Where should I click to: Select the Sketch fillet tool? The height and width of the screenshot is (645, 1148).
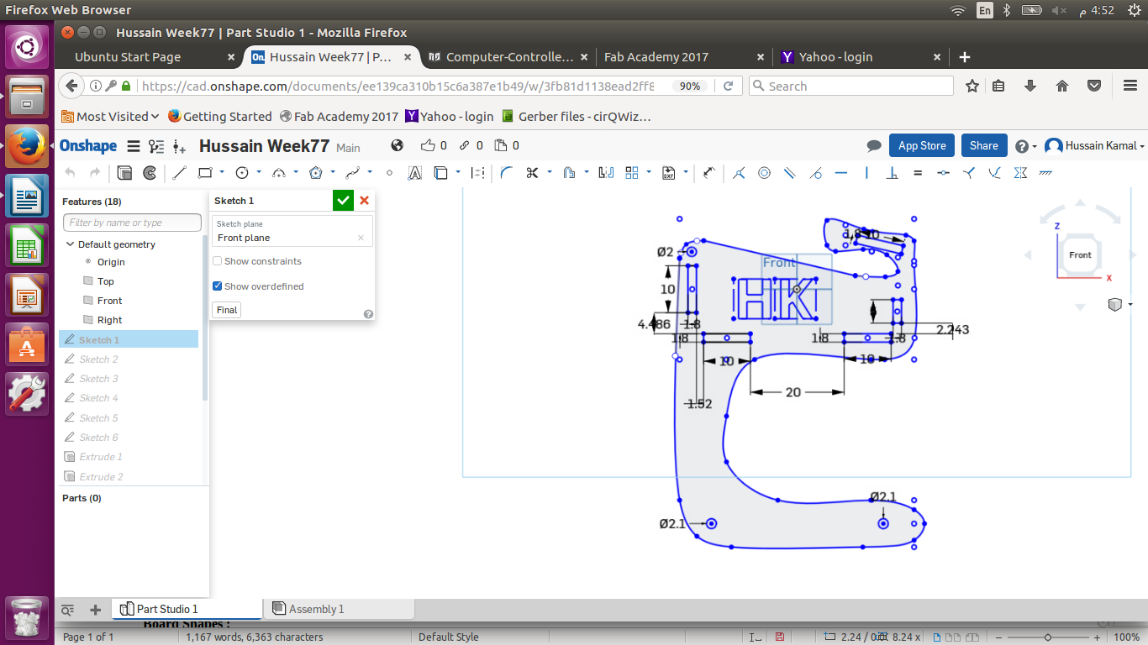[x=506, y=173]
